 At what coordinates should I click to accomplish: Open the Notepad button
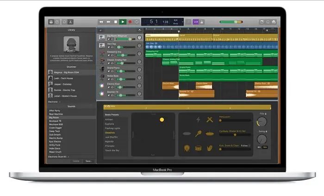(262, 22)
